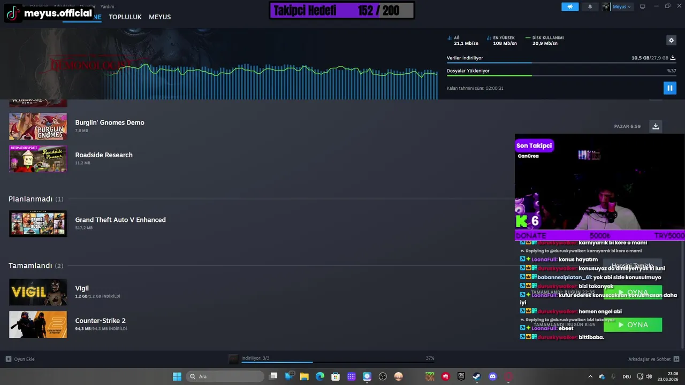Click the 7,8 MB size label
Viewport: 685px width, 385px height.
point(81,130)
